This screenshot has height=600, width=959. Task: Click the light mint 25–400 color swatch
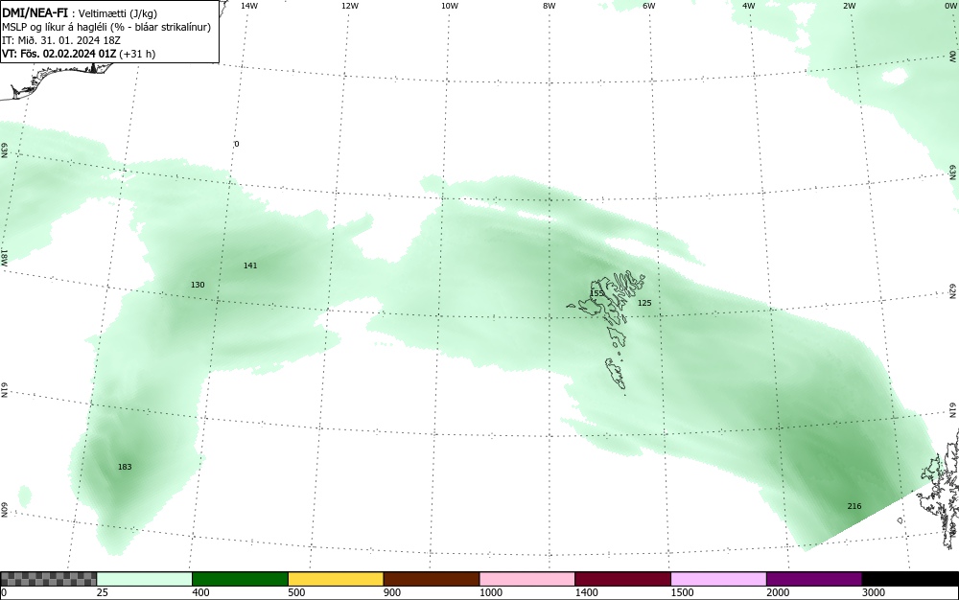145,579
